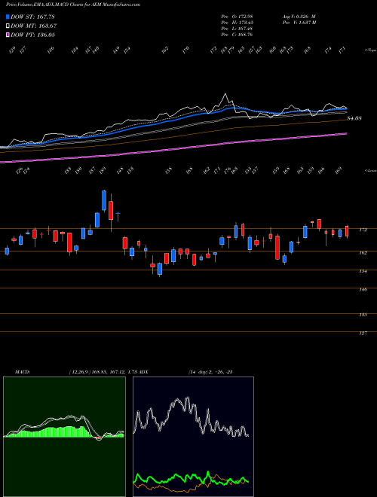Click the 'MACD:' panel heading
This screenshot has width=377, height=497.
(x=22, y=371)
